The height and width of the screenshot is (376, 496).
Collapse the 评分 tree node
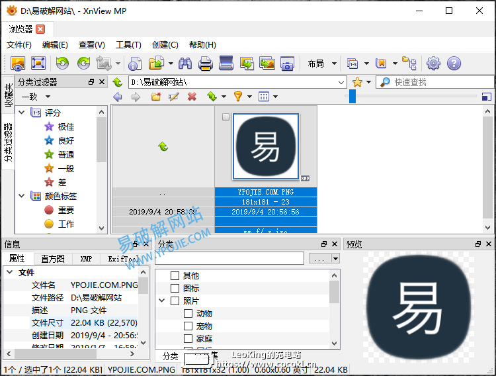pos(22,113)
